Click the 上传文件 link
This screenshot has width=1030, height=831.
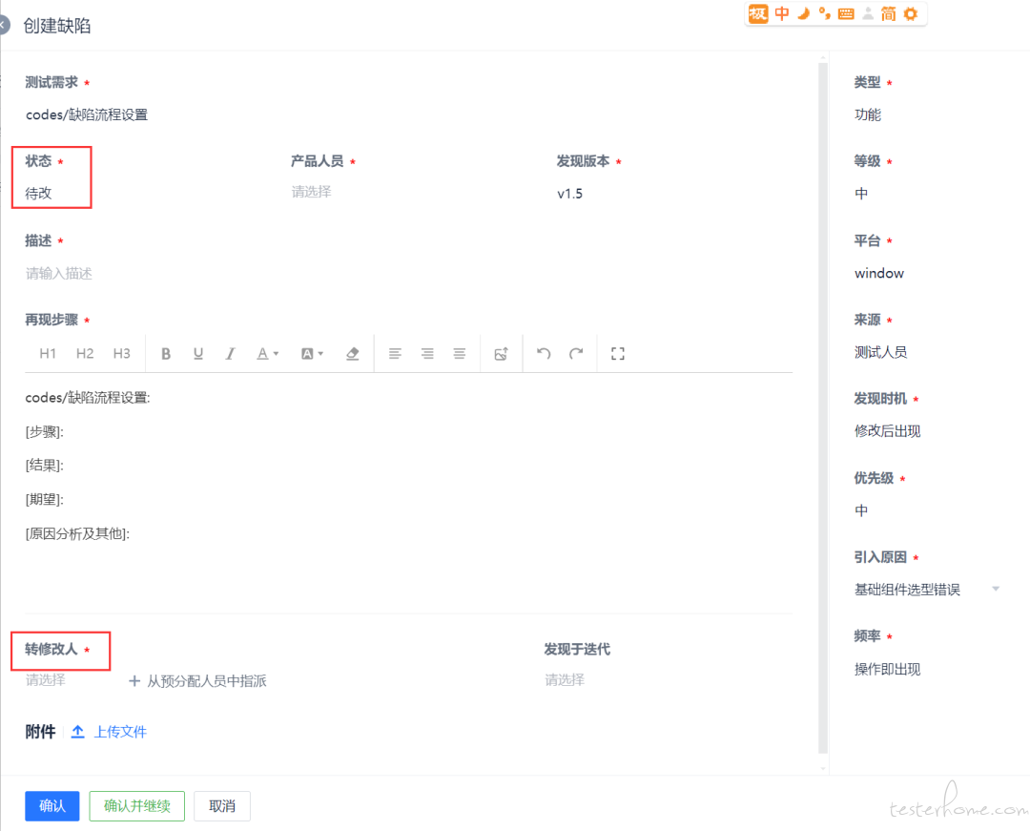click(x=119, y=732)
